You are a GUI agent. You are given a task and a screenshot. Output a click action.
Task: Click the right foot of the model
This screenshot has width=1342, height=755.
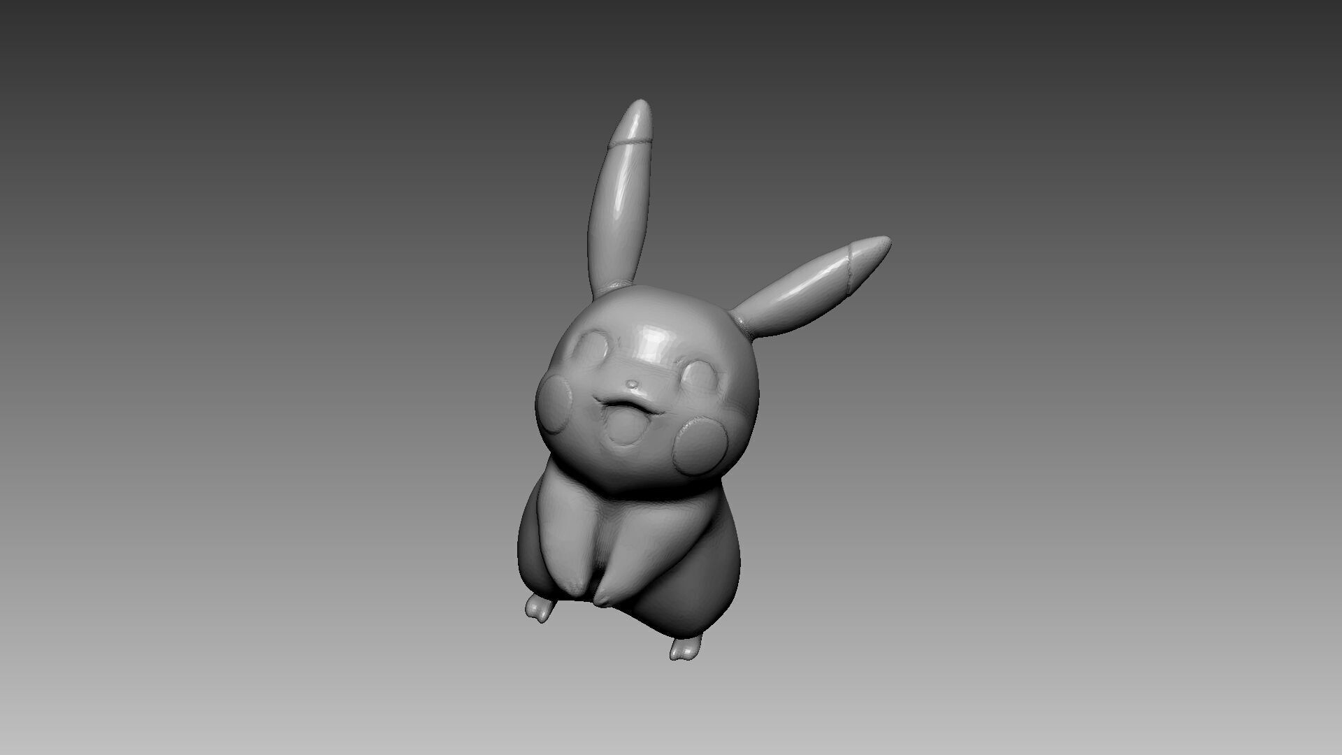(684, 647)
